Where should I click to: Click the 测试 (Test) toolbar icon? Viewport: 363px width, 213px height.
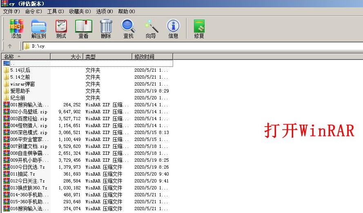61,29
